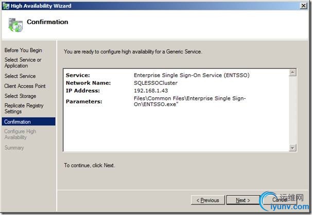
Task: Click the wizard title bar icon
Action: click(6, 6)
